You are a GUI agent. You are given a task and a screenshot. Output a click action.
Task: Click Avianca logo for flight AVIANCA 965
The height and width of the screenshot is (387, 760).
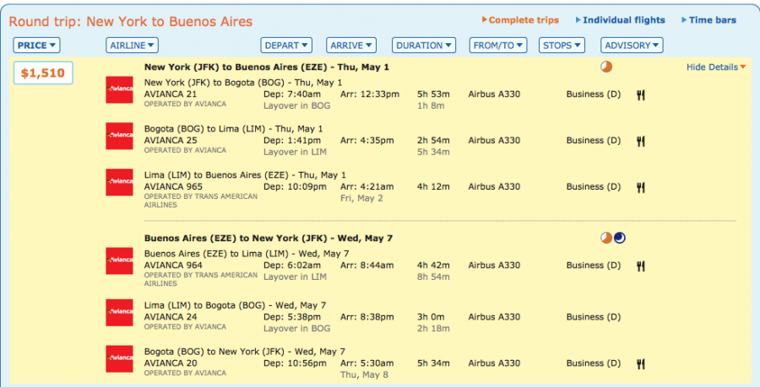pos(119,182)
